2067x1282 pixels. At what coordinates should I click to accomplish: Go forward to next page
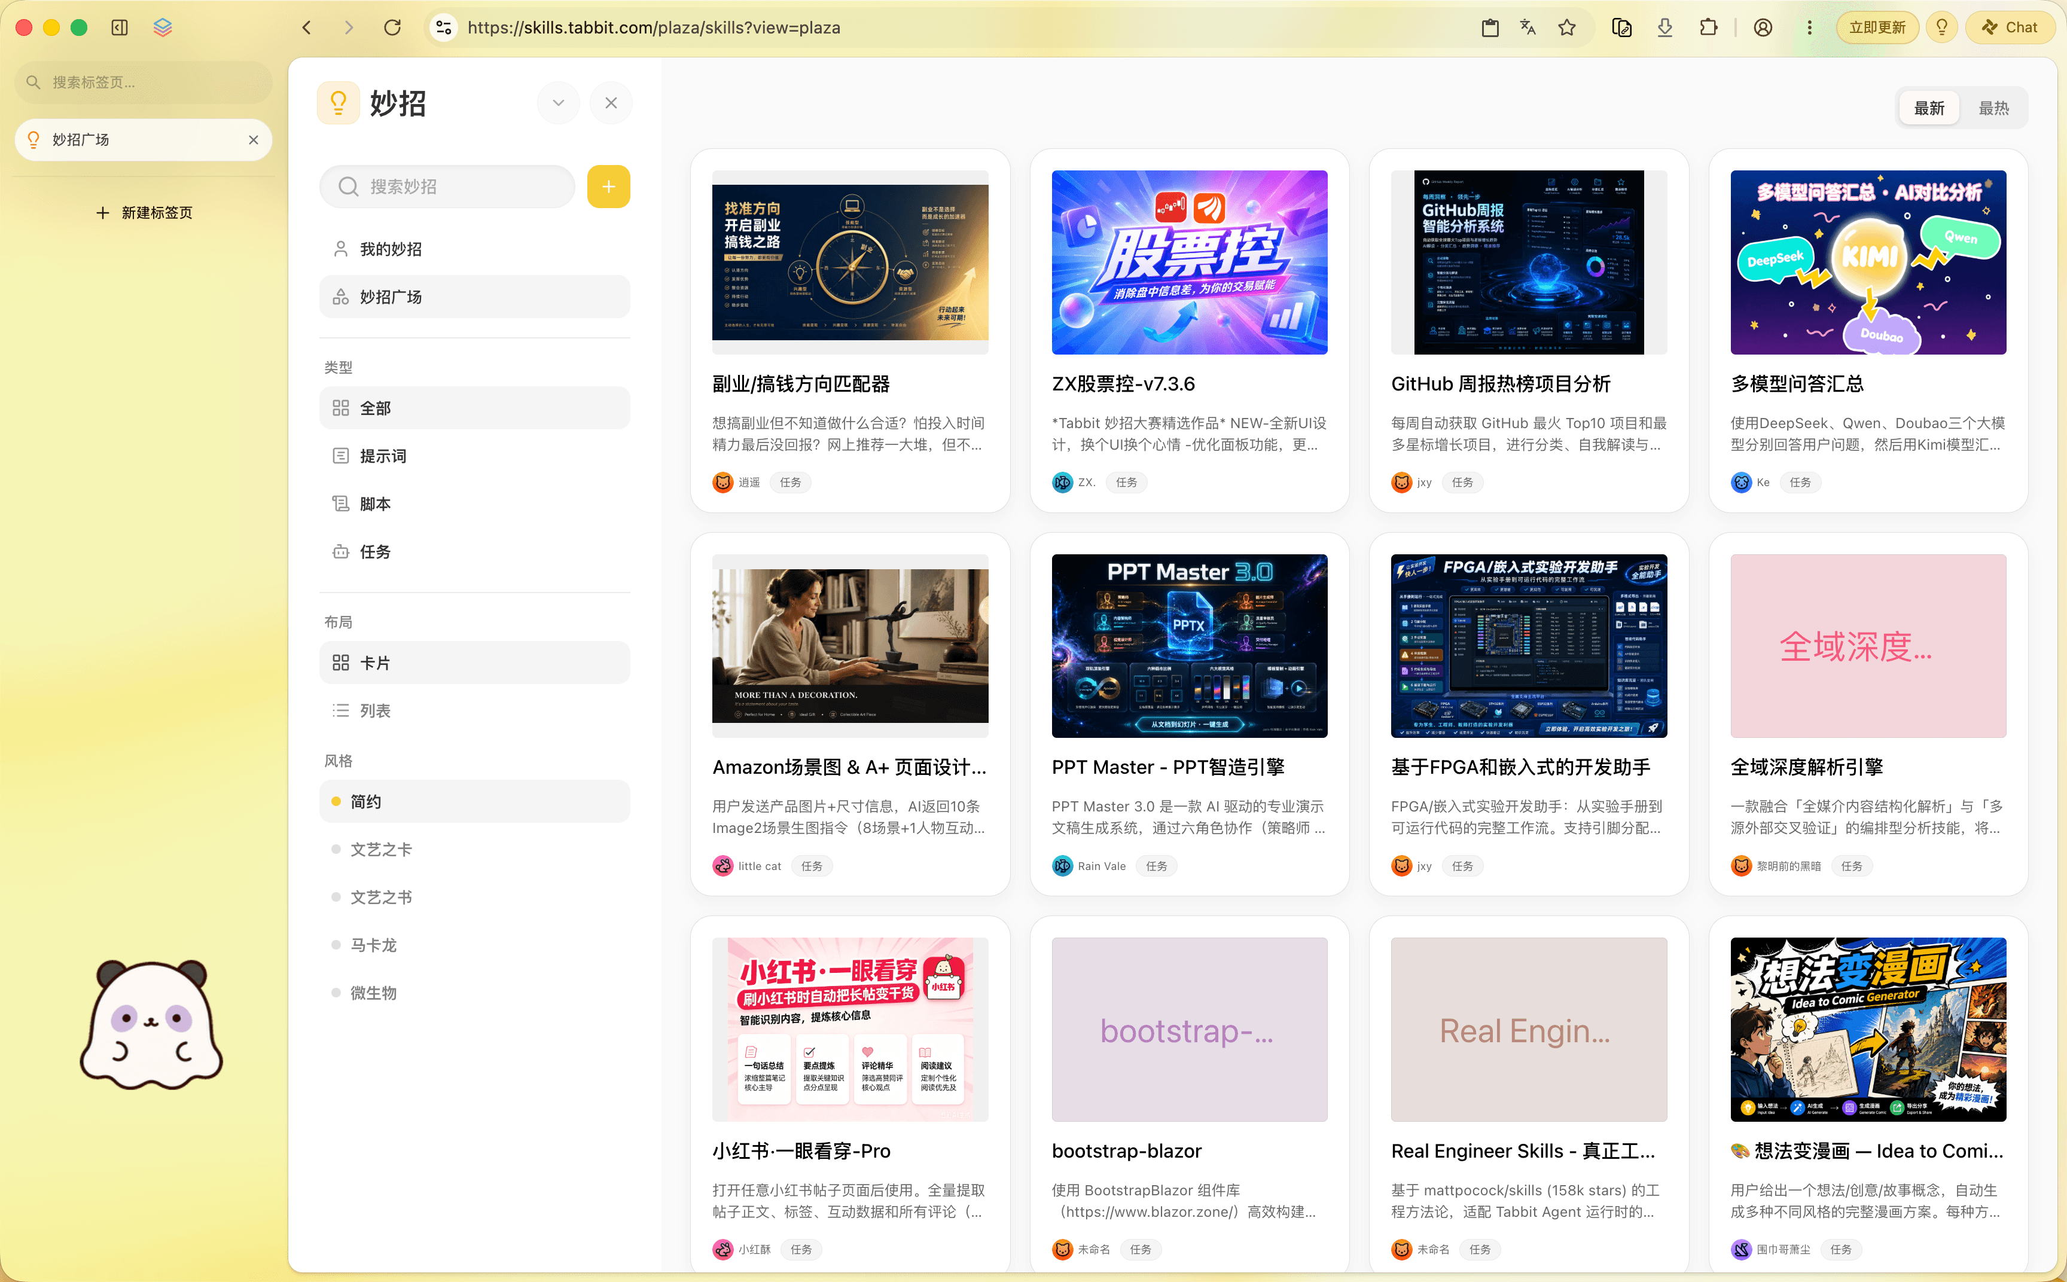(349, 27)
